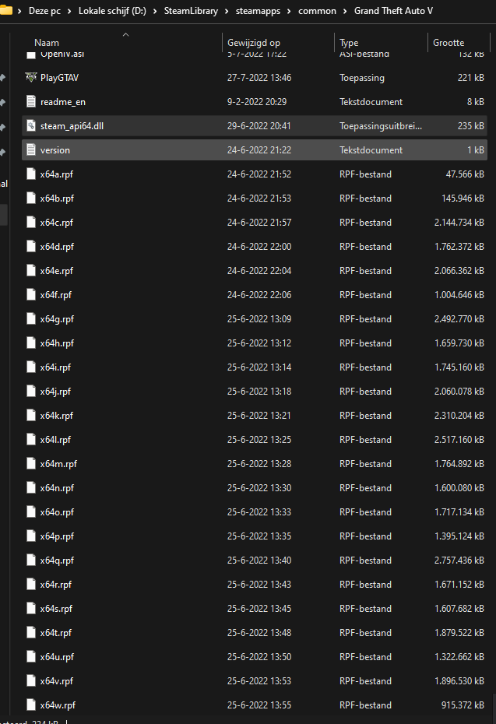Click size value 915.372 kB
This screenshot has height=724, width=496.
coord(463,705)
